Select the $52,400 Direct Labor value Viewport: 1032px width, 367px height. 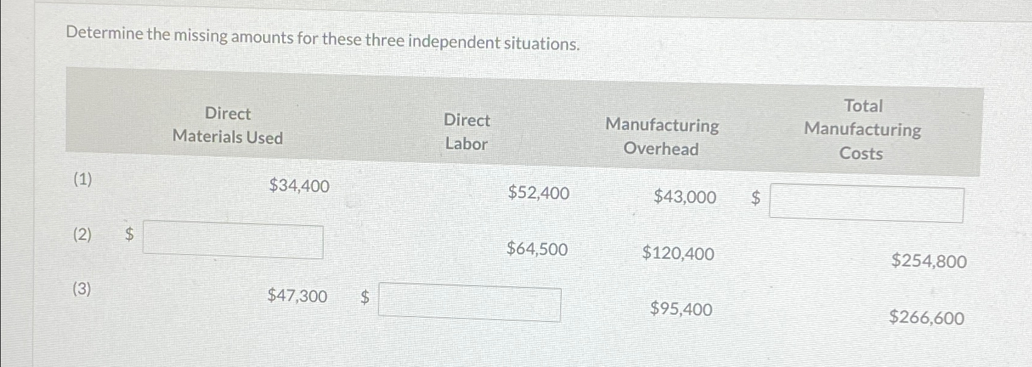click(x=538, y=193)
